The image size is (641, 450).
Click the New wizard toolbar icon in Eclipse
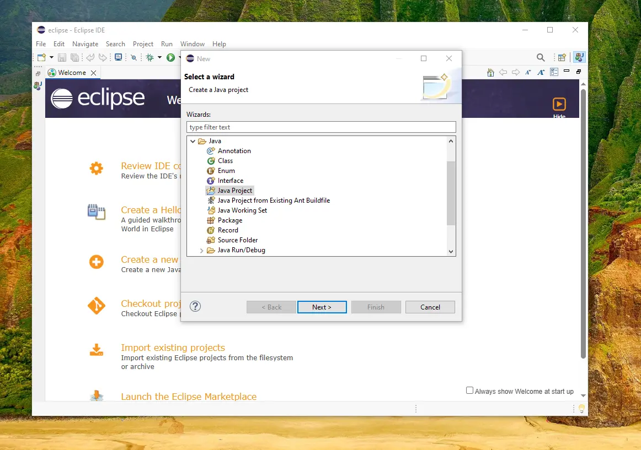pos(41,58)
